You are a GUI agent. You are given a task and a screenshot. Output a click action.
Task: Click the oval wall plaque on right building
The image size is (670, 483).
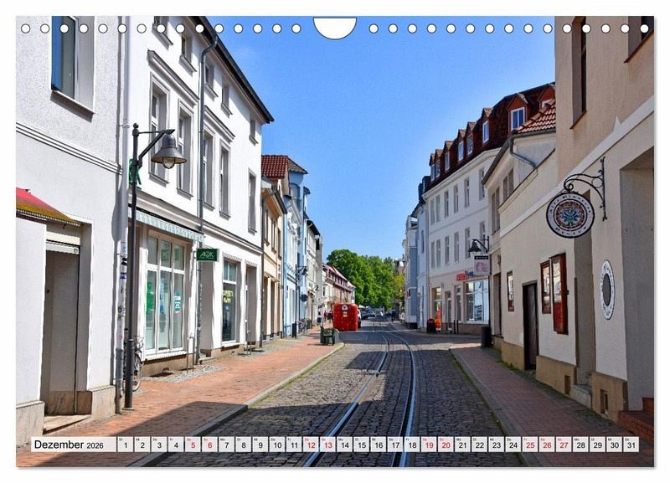click(607, 290)
